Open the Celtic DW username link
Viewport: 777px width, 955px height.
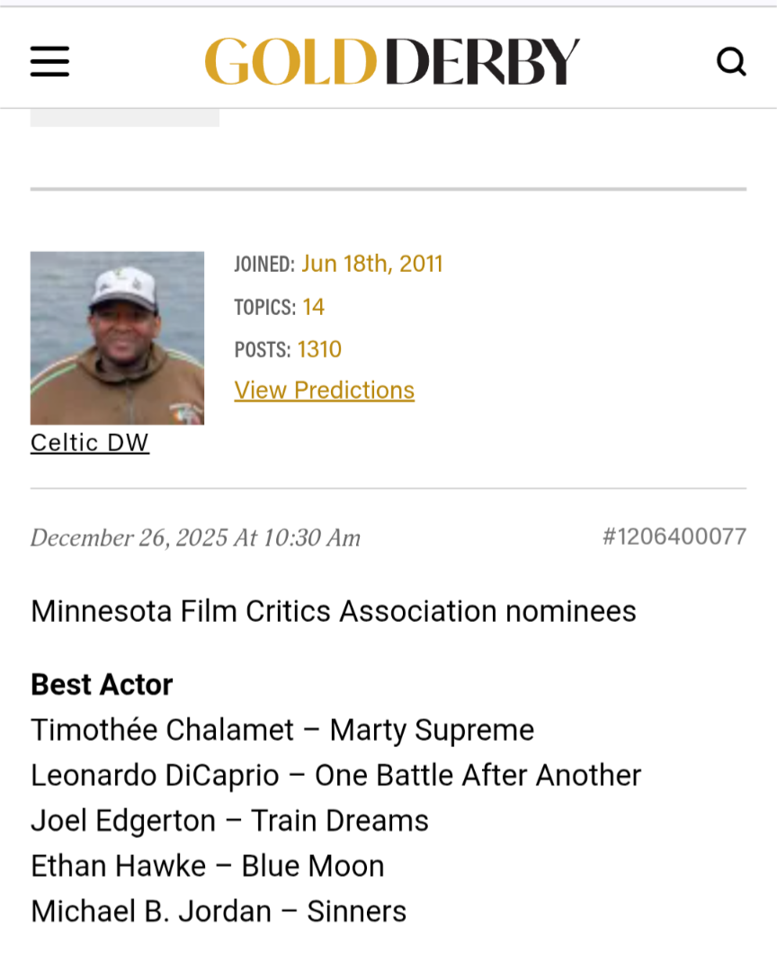click(x=90, y=443)
